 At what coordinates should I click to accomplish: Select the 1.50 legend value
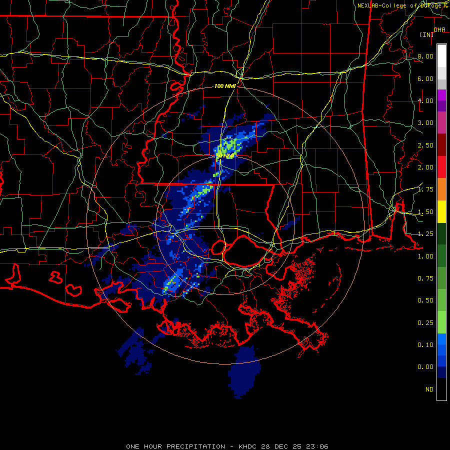click(x=425, y=212)
